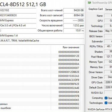
Task: Click the Raw-значения column header
Action: 71,47
